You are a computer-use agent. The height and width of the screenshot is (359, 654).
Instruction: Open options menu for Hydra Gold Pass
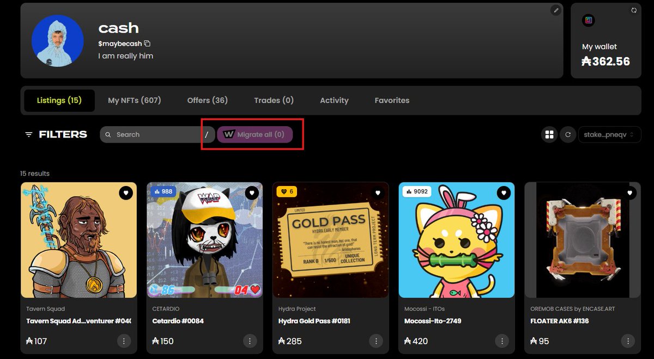pyautogui.click(x=376, y=341)
